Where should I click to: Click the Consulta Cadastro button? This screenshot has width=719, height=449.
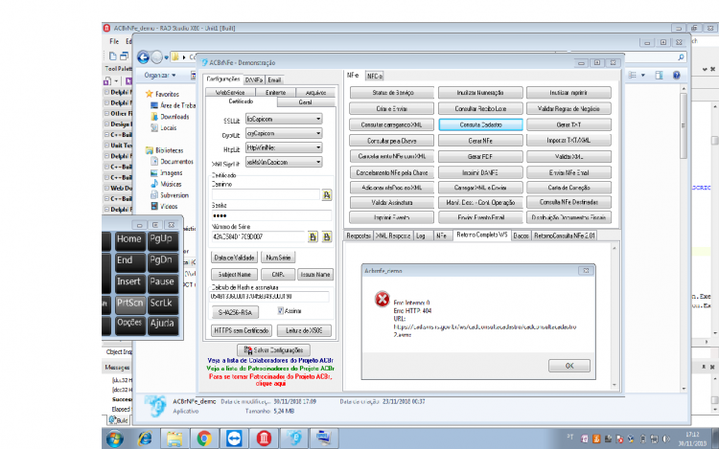[480, 124]
